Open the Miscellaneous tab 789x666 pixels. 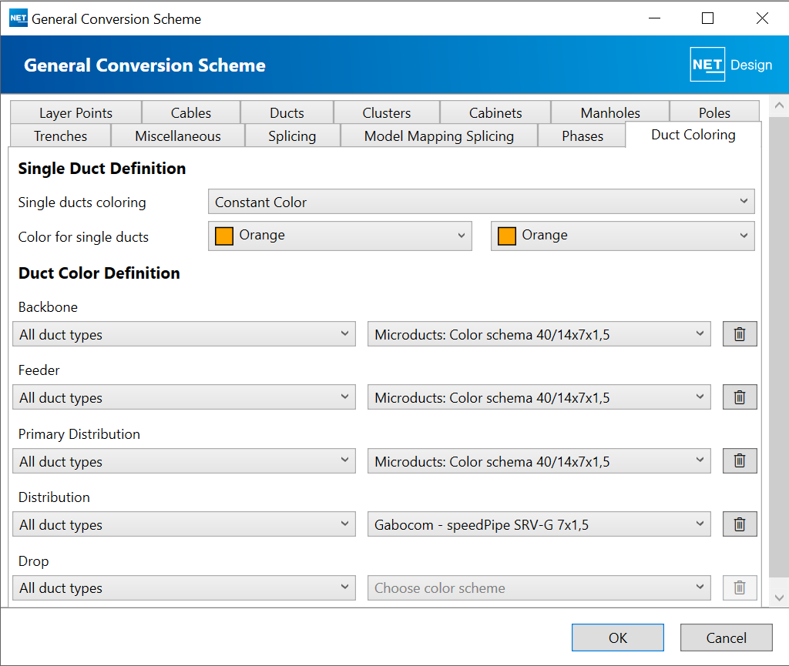point(178,136)
